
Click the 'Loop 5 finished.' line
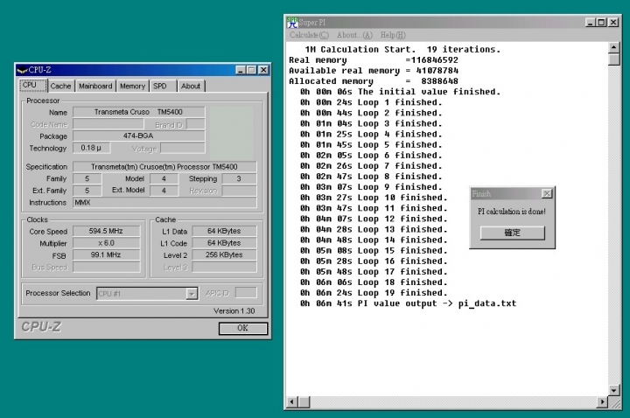(x=371, y=145)
